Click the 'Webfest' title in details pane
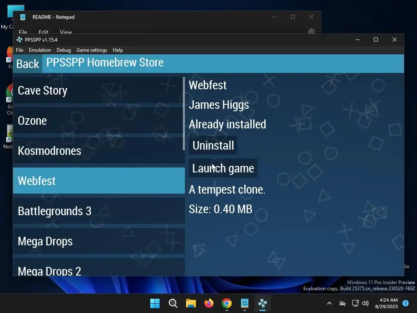The height and width of the screenshot is (313, 417). (207, 85)
